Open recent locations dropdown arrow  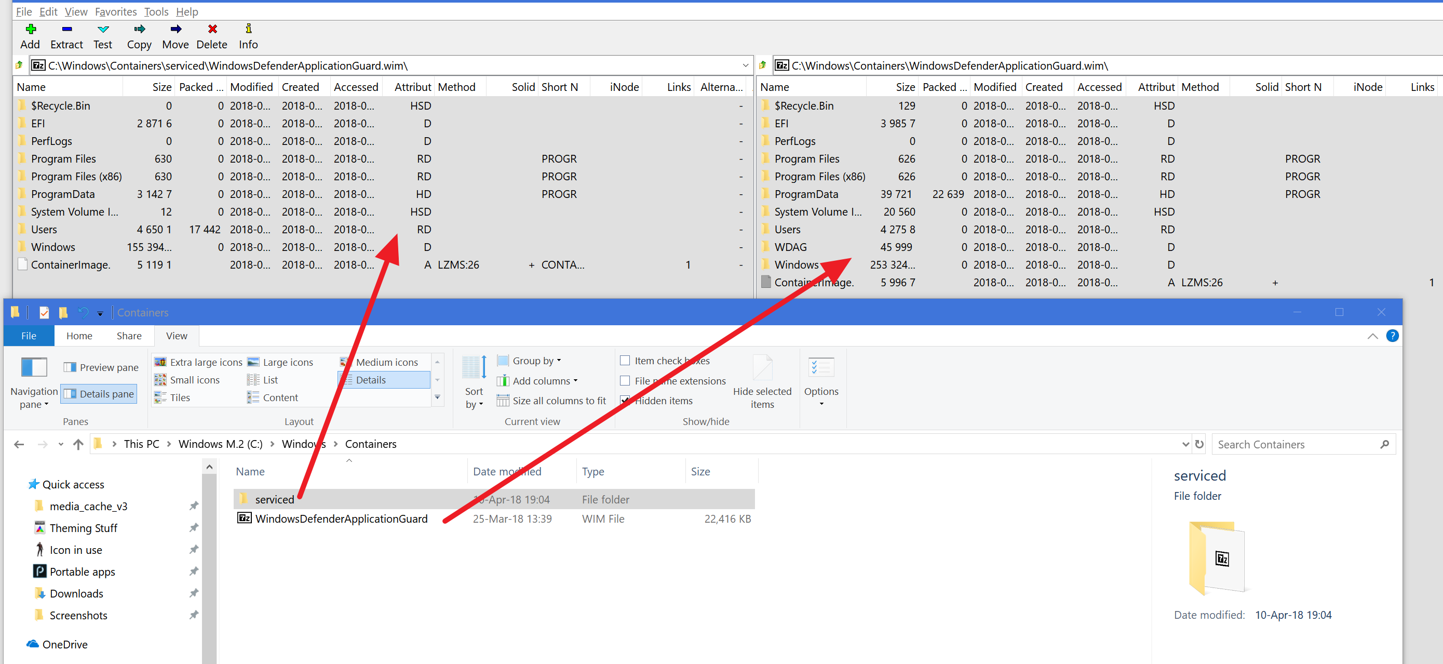61,444
